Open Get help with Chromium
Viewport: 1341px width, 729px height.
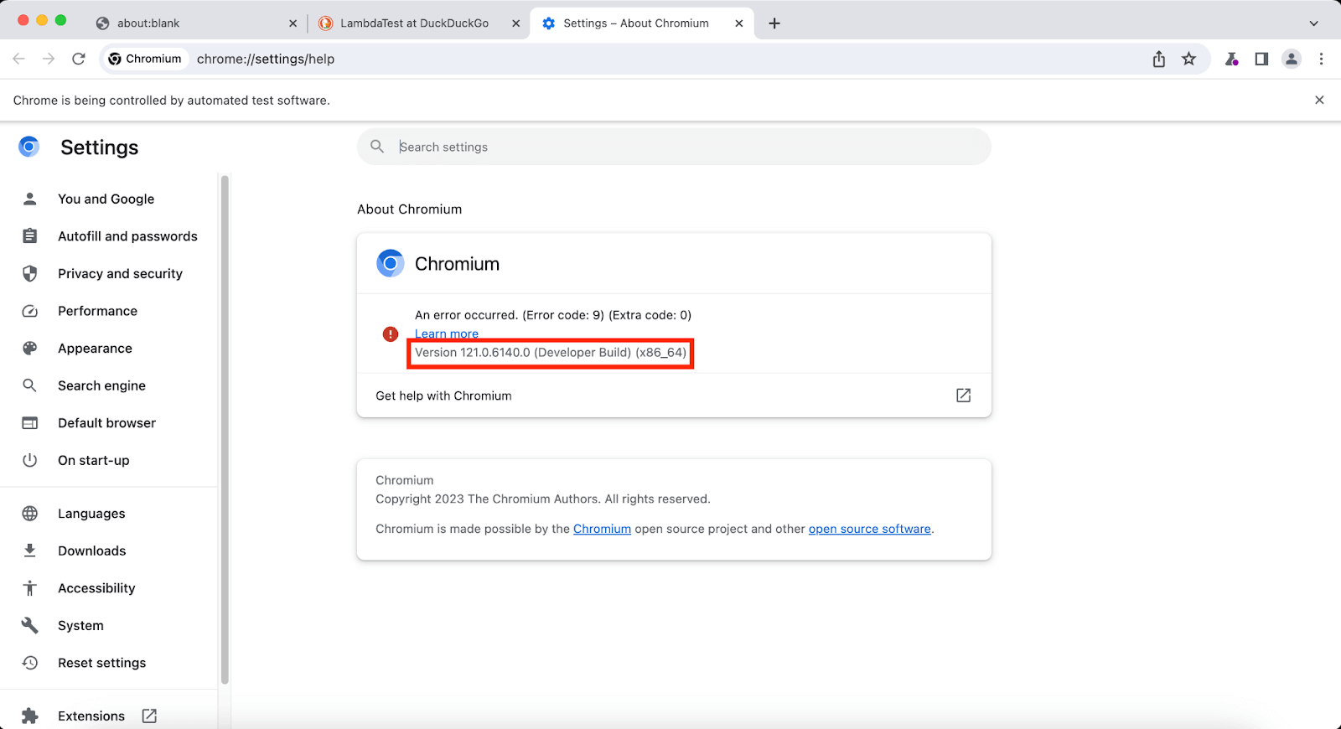click(674, 396)
